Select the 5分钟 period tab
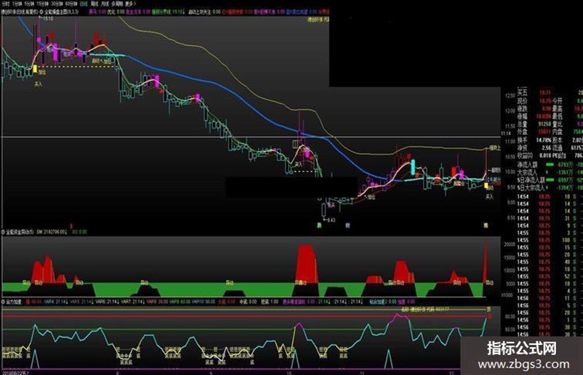 point(30,3)
